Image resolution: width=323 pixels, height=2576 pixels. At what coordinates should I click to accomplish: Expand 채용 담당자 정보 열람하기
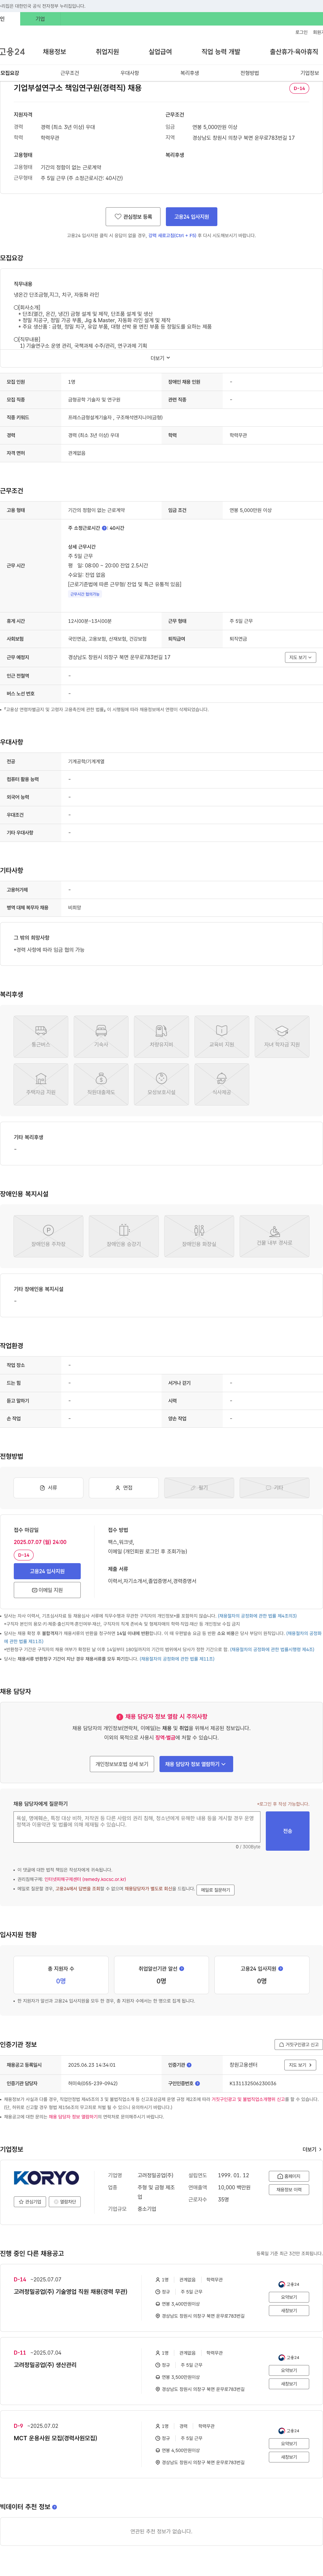[x=196, y=1764]
